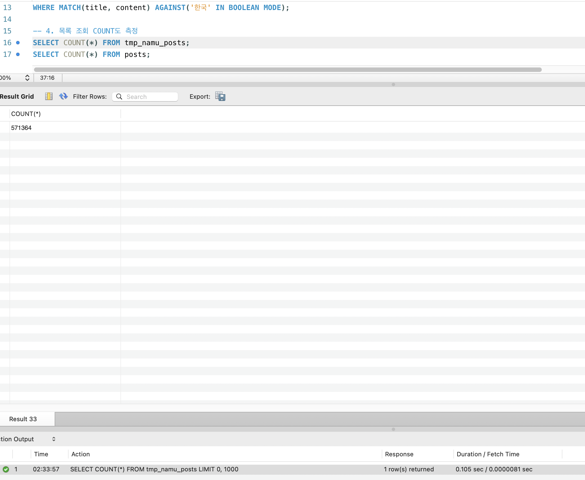Viewport: 585px width, 480px height.
Task: Select the Result 33 tab
Action: coord(23,419)
